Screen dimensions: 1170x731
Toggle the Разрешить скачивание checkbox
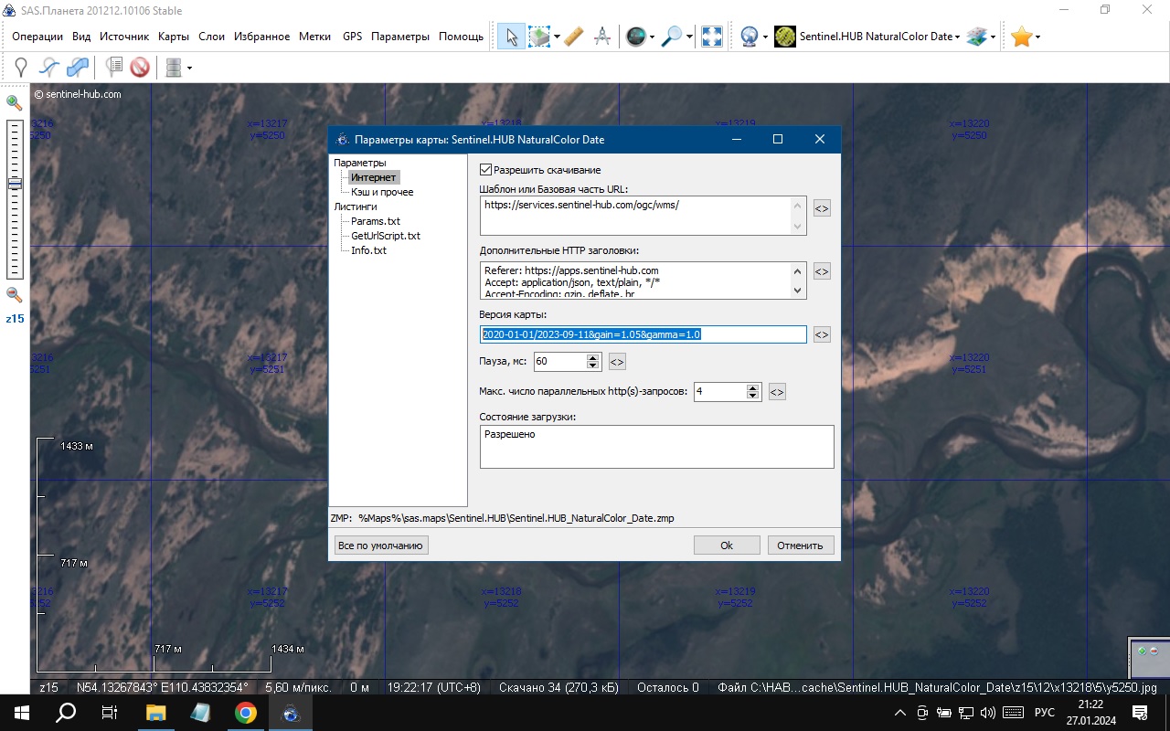pos(486,170)
